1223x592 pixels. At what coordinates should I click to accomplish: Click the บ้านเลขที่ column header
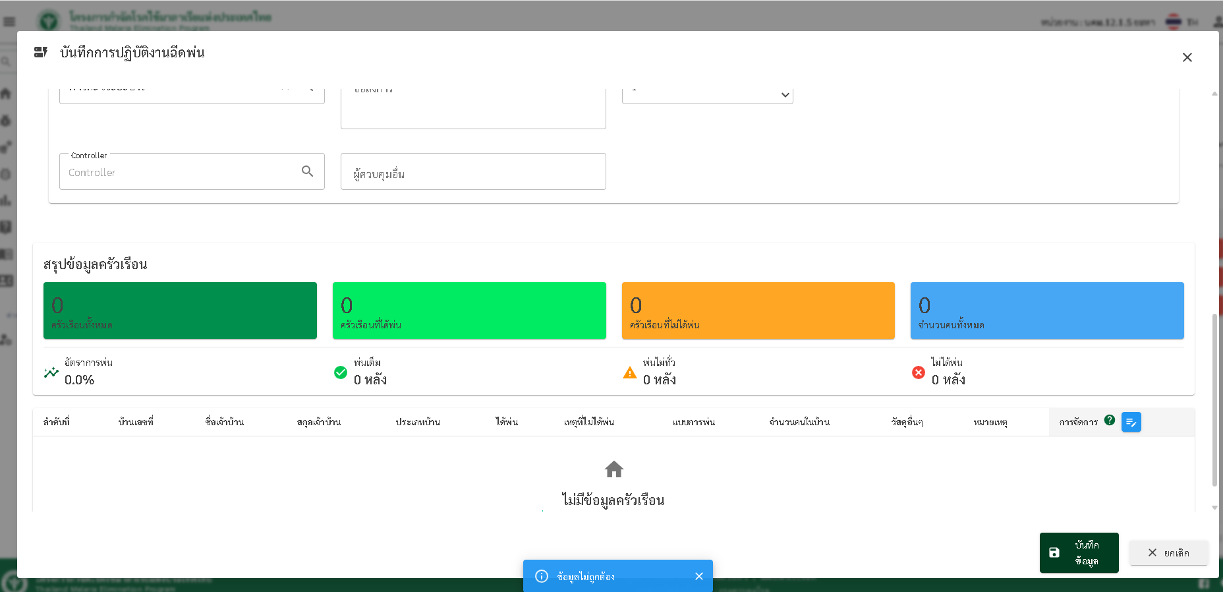(x=136, y=422)
